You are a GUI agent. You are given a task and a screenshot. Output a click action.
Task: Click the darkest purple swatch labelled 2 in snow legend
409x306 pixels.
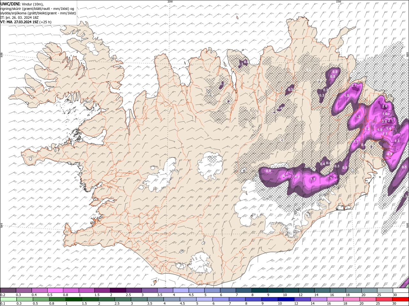pos(118,290)
